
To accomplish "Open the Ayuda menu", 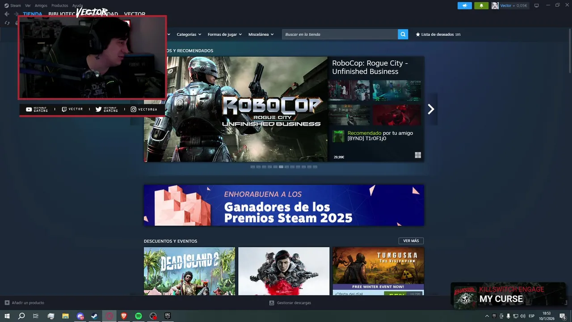I will tap(77, 5).
